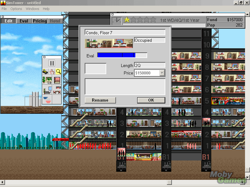
Task: Choose the elevator build tool
Action: (57, 80)
